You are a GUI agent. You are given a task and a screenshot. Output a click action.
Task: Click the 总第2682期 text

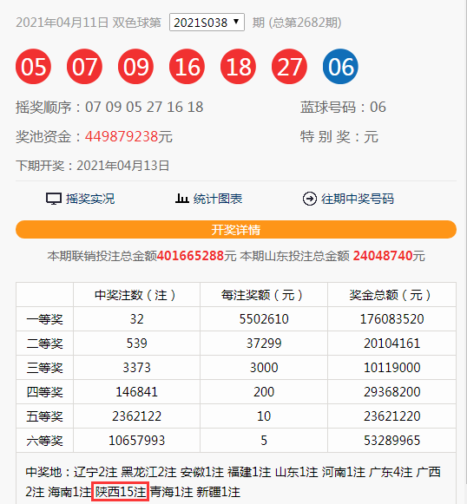(x=306, y=23)
